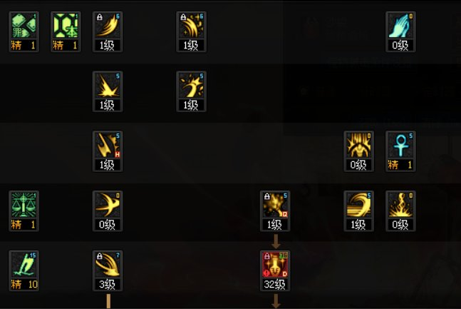Select the green balance scales skill icon

tap(24, 211)
